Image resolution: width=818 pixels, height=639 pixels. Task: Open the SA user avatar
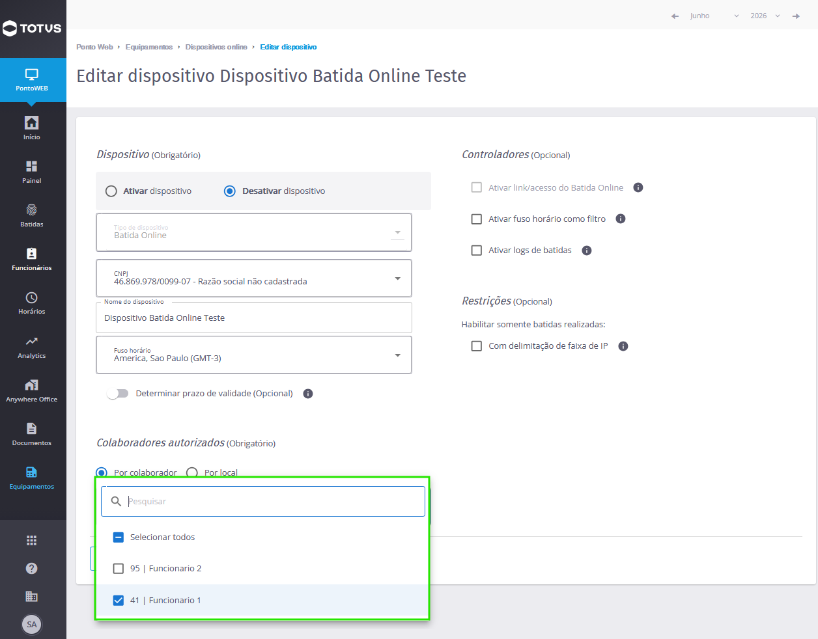pos(32,625)
